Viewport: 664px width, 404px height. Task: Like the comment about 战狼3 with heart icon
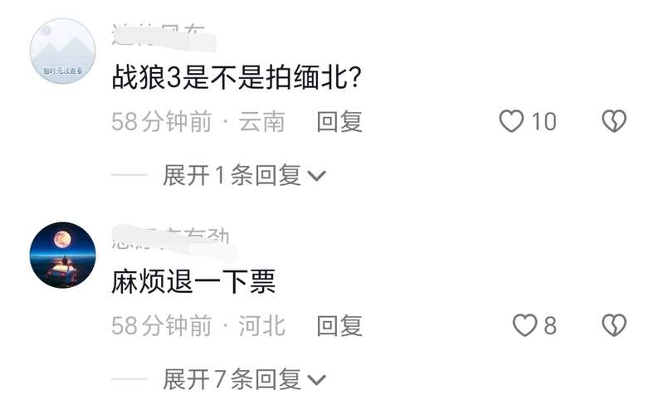511,121
